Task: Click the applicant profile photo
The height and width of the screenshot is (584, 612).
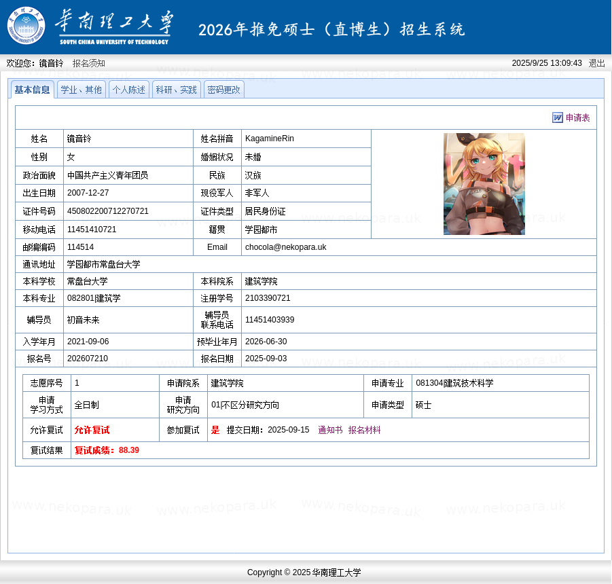Action: point(484,184)
